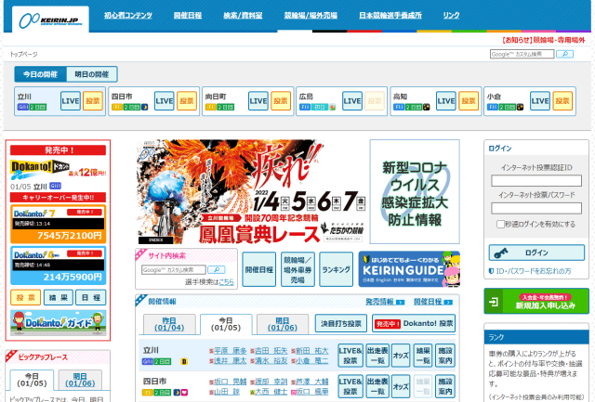Click the ログイン key button
The height and width of the screenshot is (402, 595).
tap(536, 253)
